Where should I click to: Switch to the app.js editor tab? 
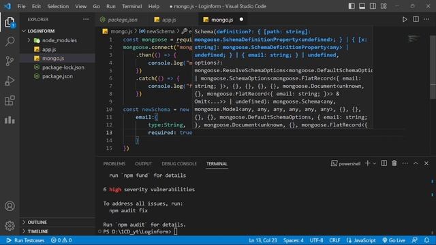point(169,20)
